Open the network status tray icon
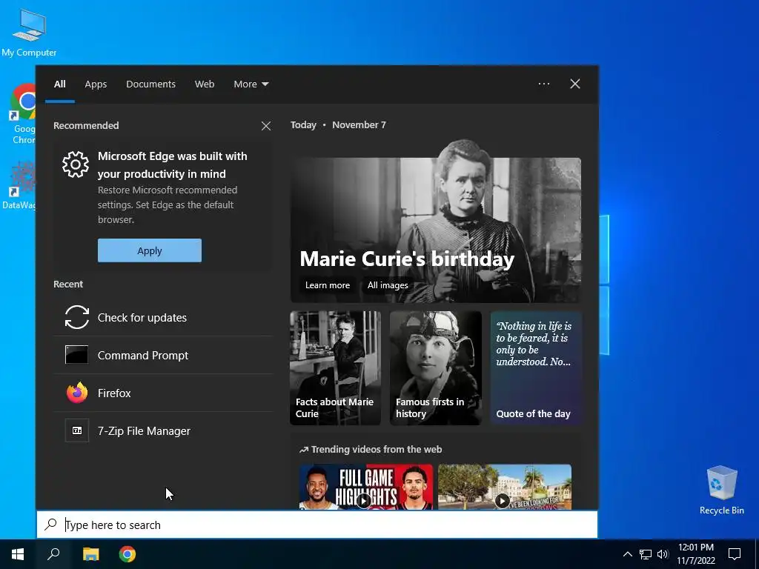This screenshot has width=759, height=569. (x=646, y=554)
